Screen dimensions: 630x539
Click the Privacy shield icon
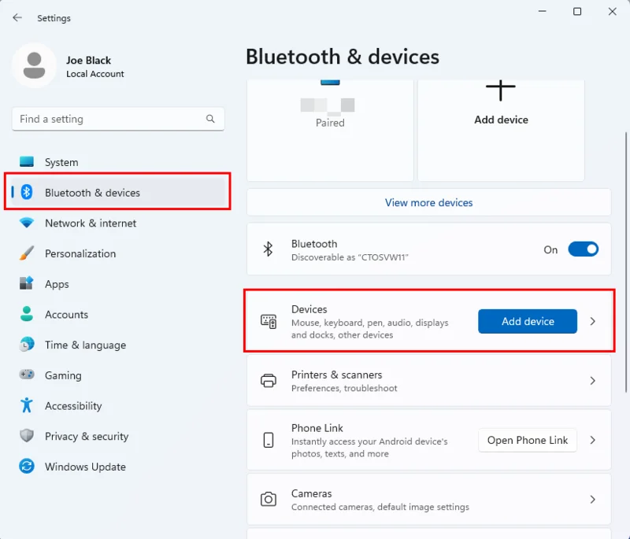(x=27, y=436)
